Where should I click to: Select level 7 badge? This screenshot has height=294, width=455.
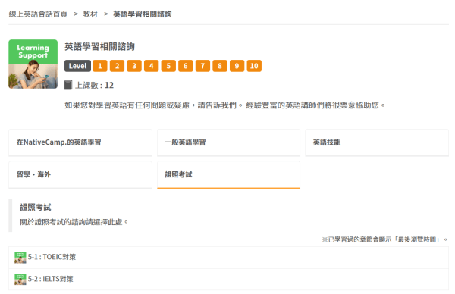(202, 66)
